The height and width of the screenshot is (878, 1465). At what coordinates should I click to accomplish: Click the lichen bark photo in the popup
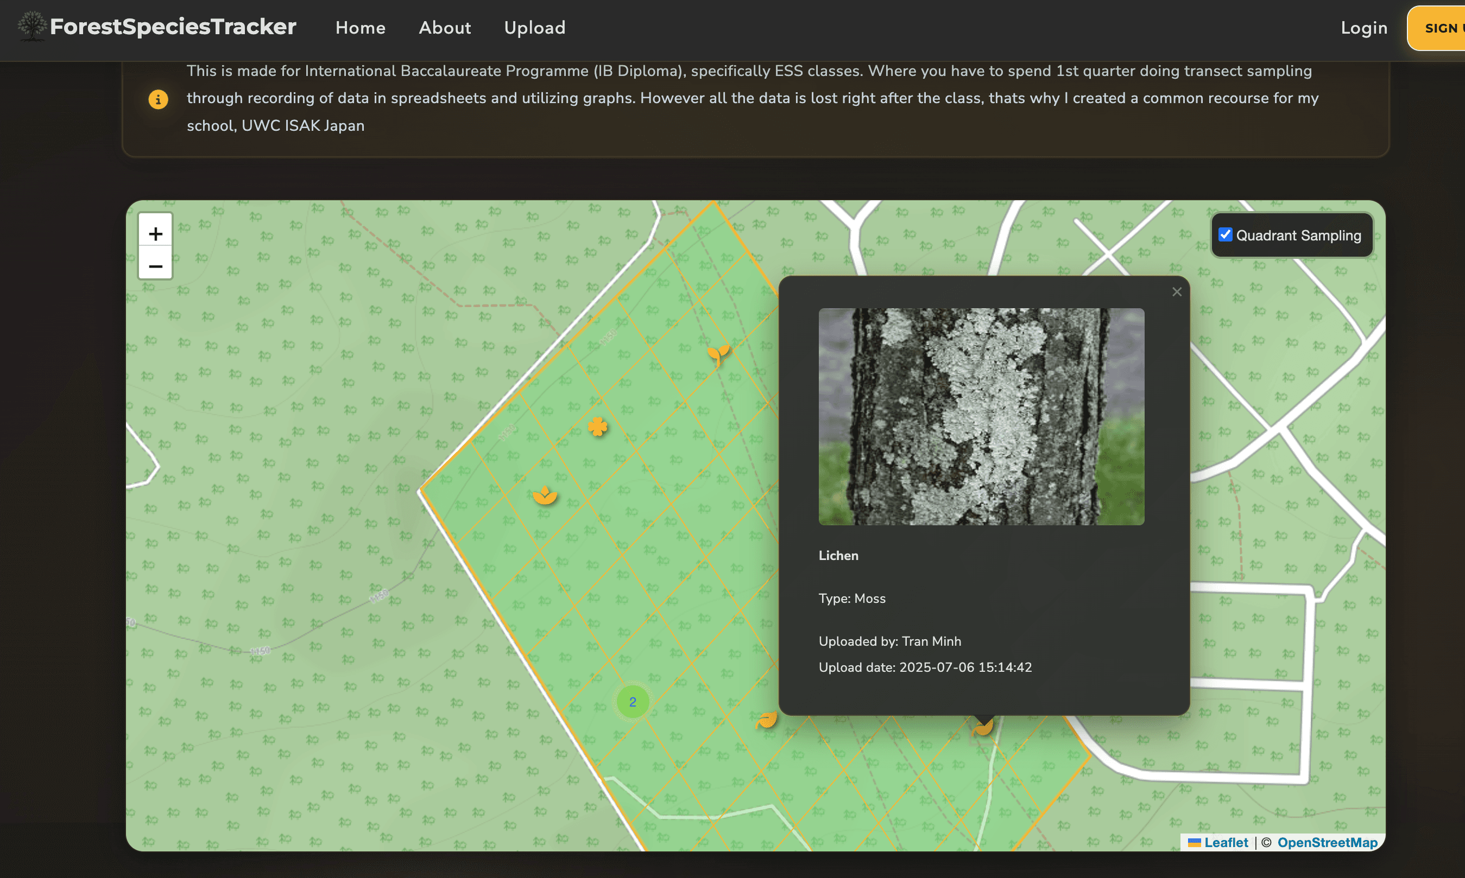[x=981, y=417]
